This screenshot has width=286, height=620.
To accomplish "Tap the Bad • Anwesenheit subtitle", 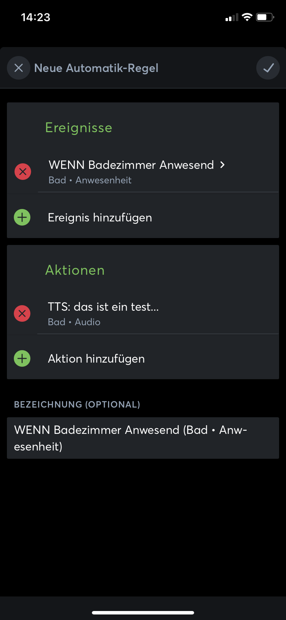I will point(90,180).
